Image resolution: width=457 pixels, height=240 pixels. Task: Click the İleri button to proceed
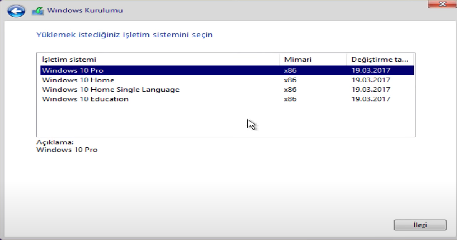pyautogui.click(x=420, y=225)
